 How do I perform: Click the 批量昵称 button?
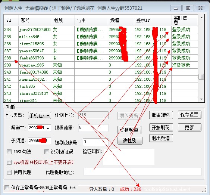tap(161, 115)
